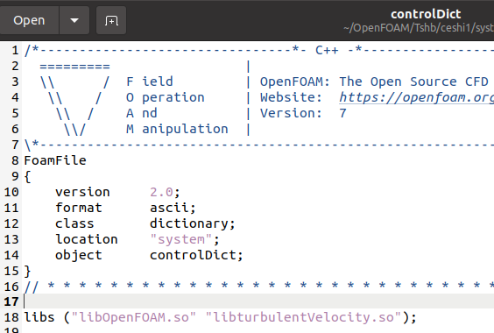Click the libOpenFOAM.so string
494x333 pixels.
coord(134,317)
